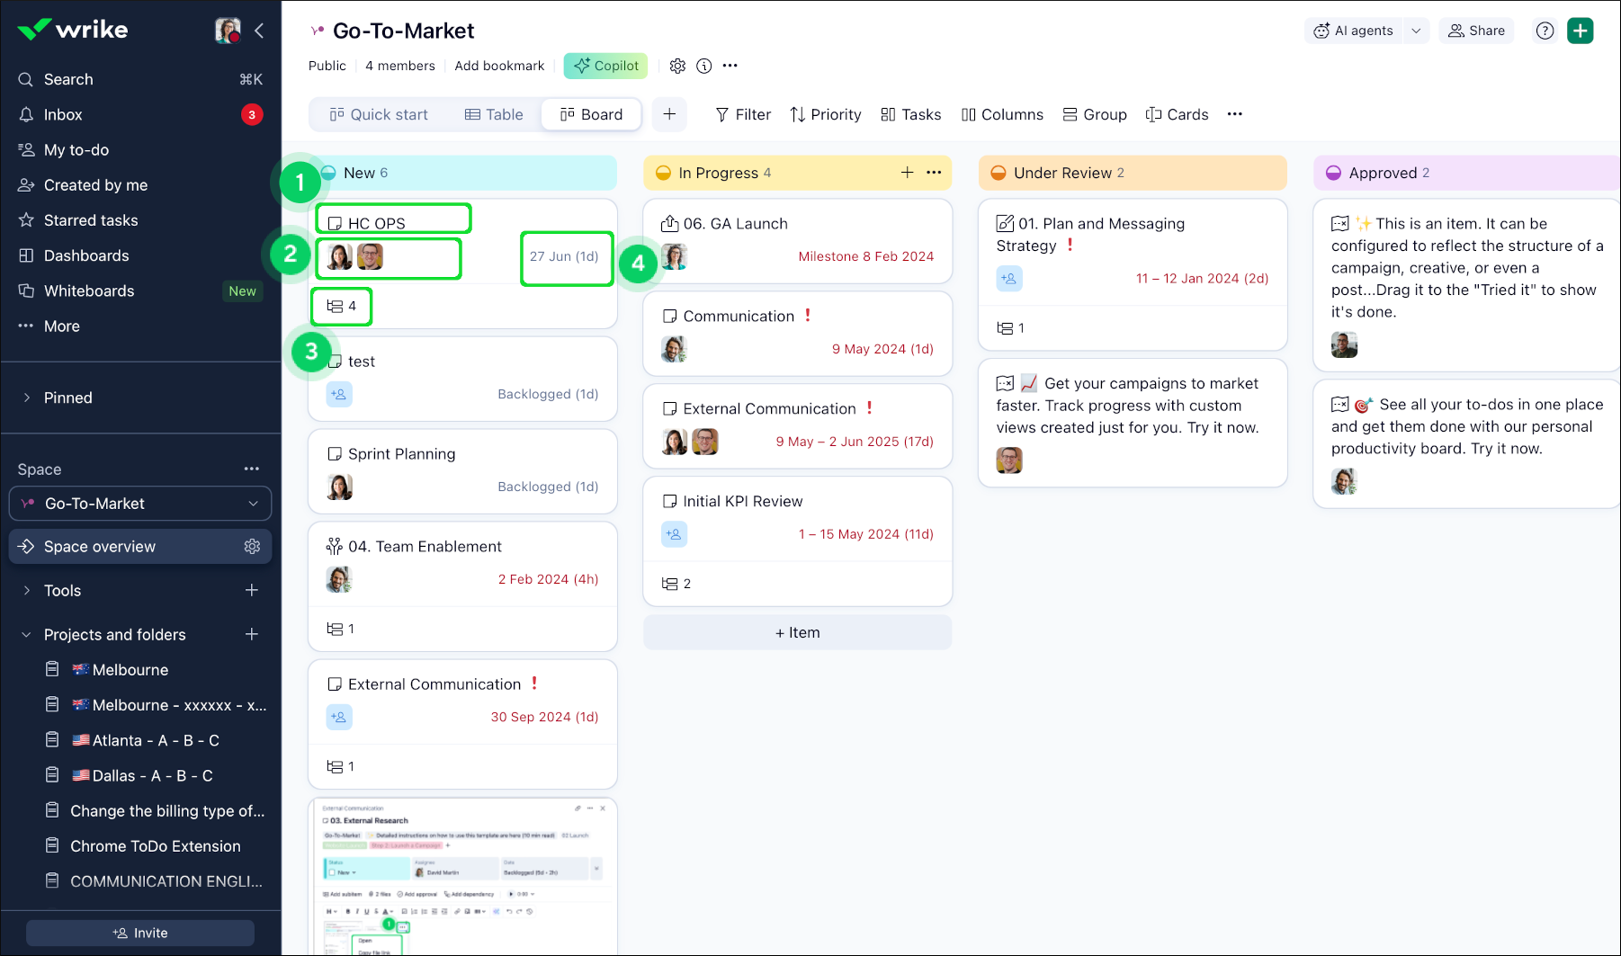Open the Columns settings
The image size is (1621, 956).
(1002, 114)
